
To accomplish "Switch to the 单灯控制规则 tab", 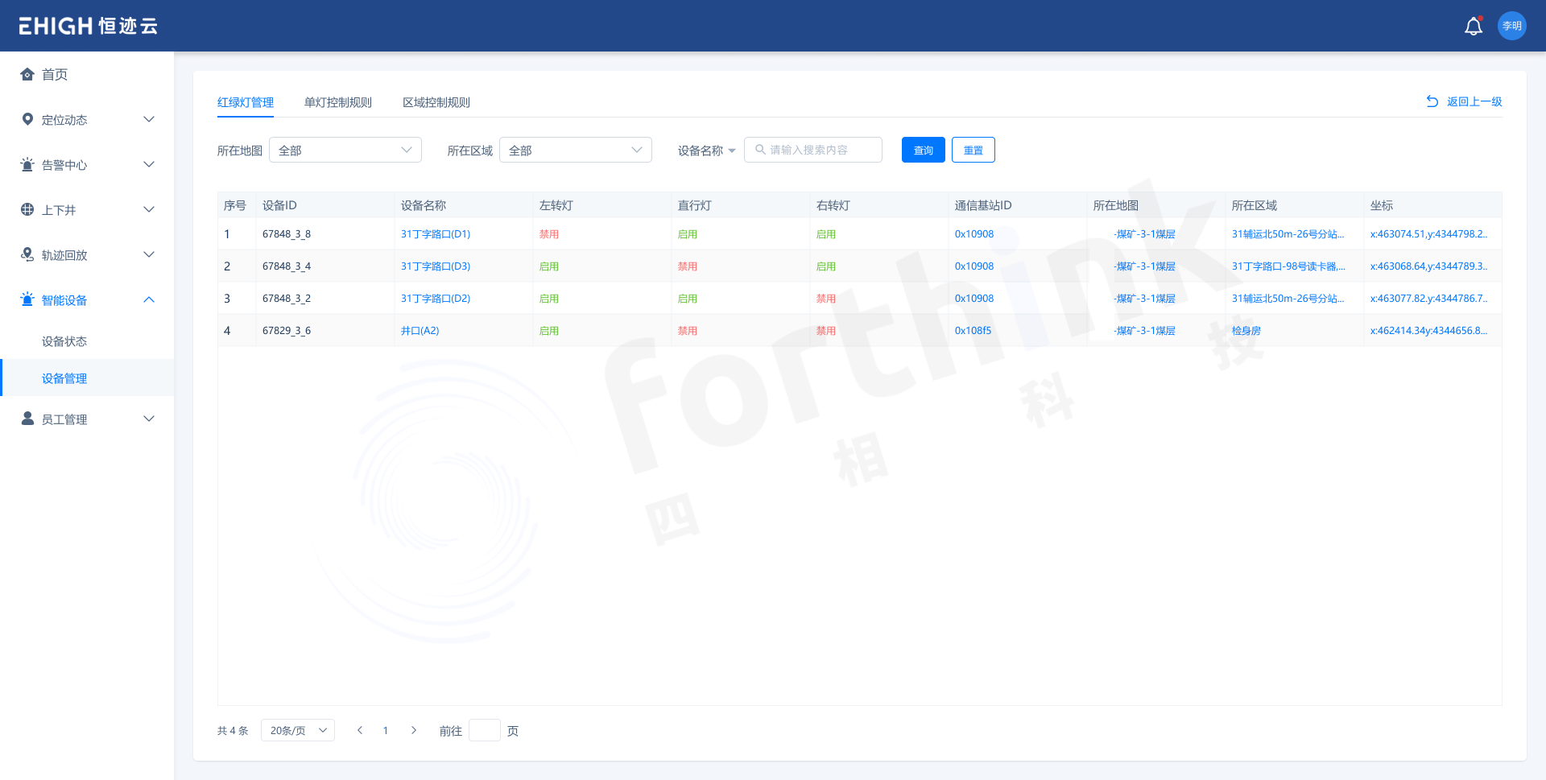I will (x=337, y=102).
